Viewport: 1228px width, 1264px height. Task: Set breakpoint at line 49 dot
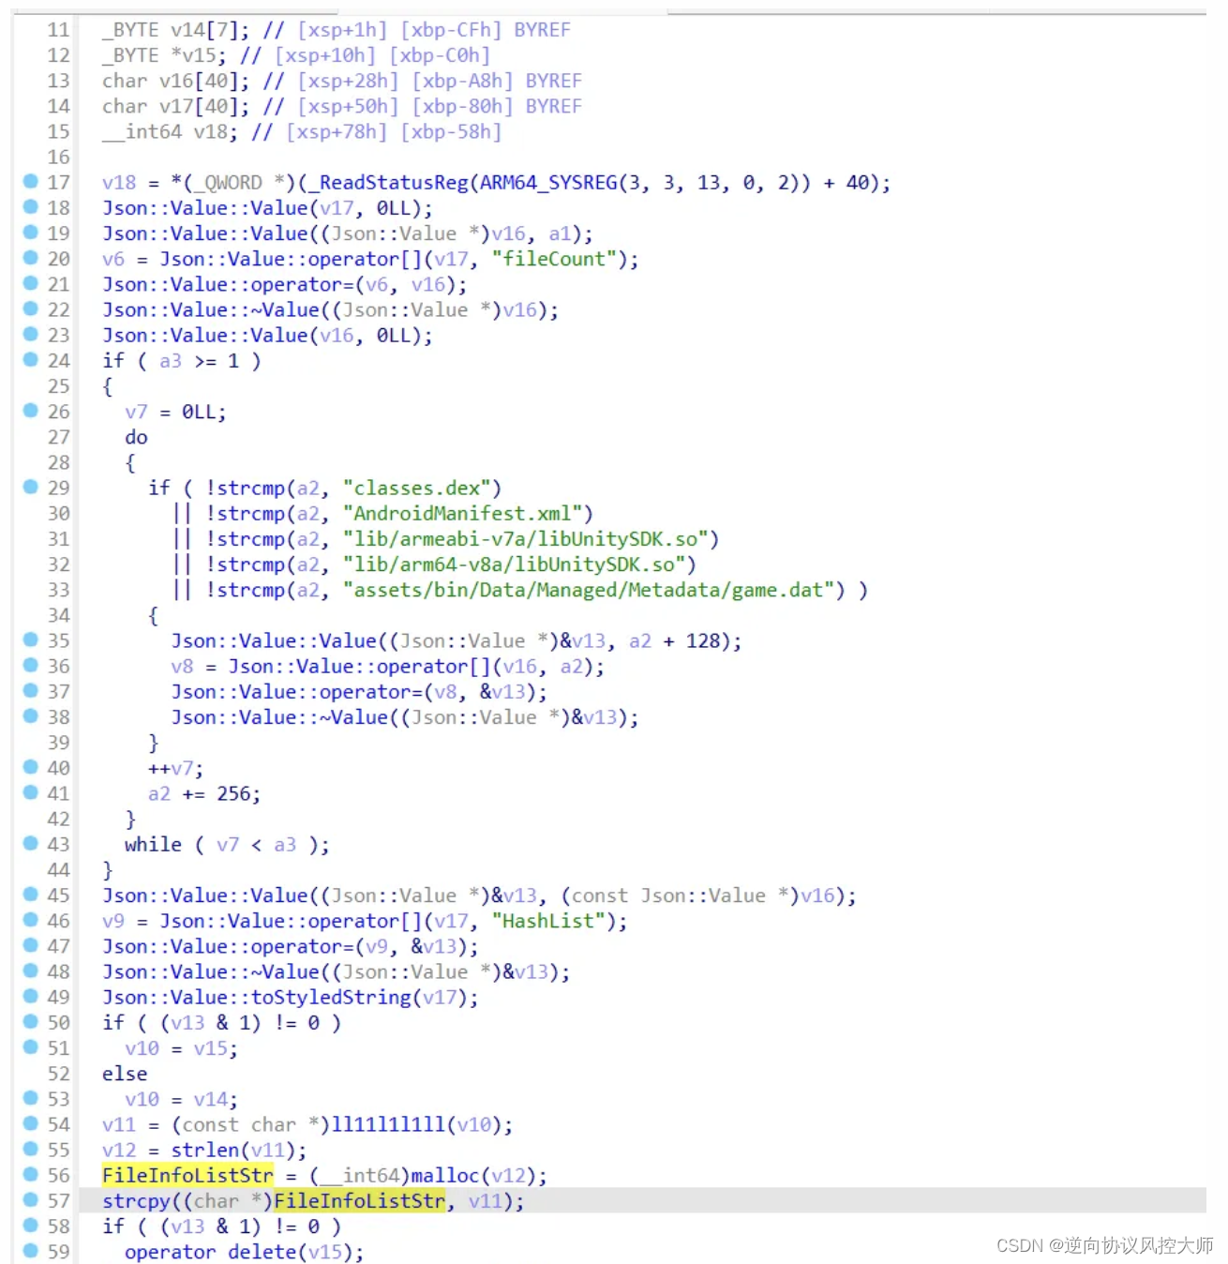click(30, 996)
